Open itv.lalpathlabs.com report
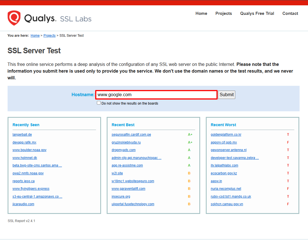 point(224,165)
